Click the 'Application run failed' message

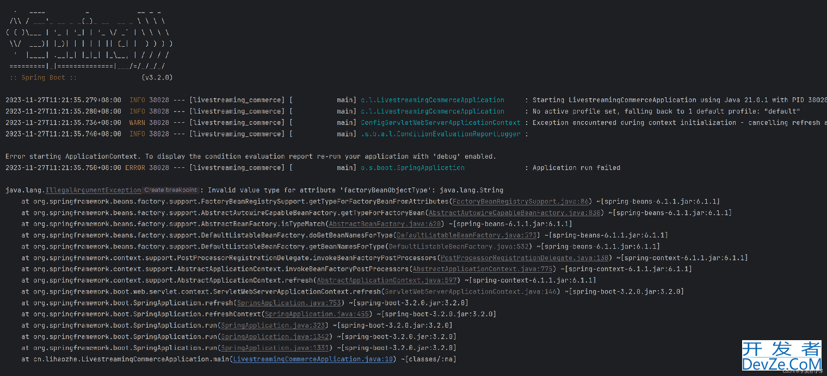(576, 168)
